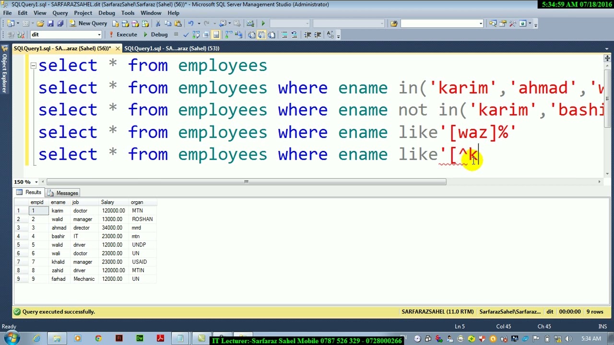Click the volume speaker icon in system tray
The image size is (614, 345).
point(568,339)
